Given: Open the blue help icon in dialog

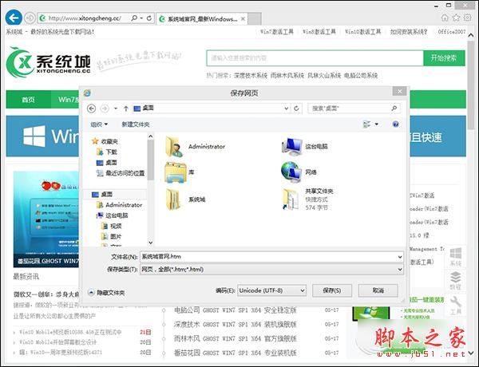Looking at the screenshot, I should tap(395, 124).
